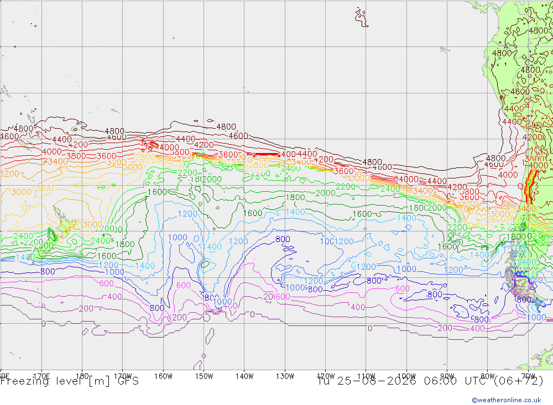Image resolution: width=553 pixels, height=405 pixels.
Task: Click the 140W longitude axis label
Action: 244,376
